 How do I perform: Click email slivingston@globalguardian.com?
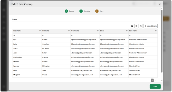(112, 66)
